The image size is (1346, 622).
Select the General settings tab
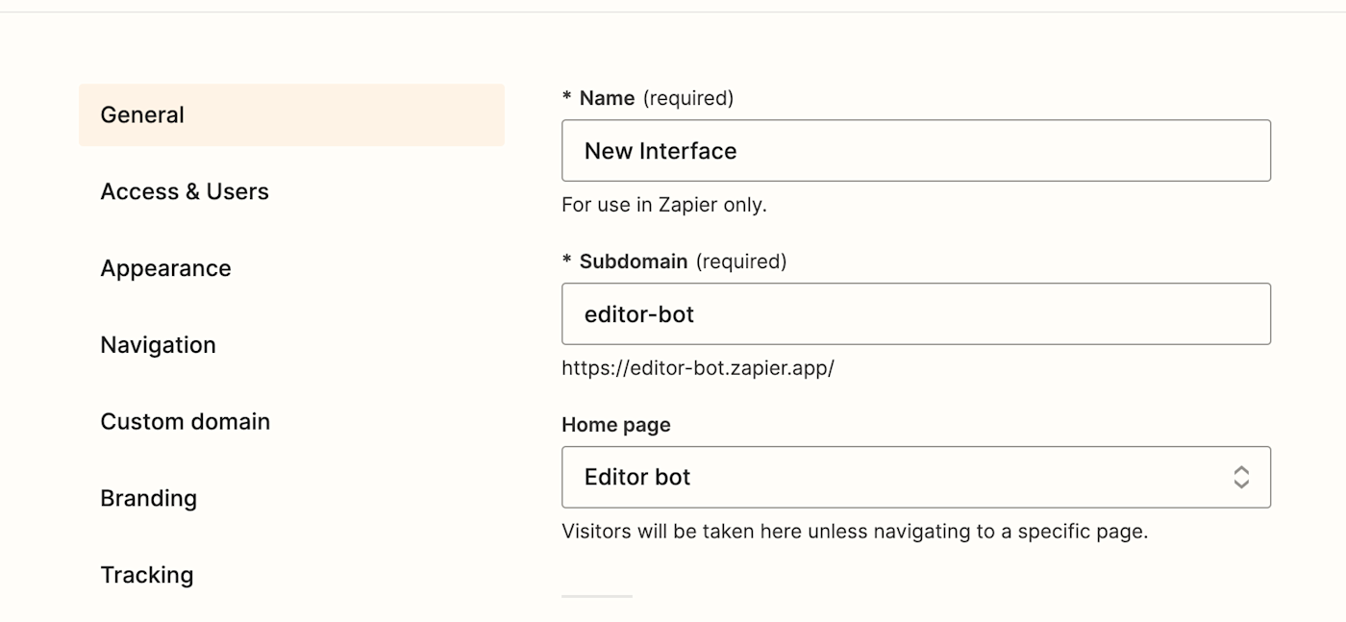[x=291, y=115]
